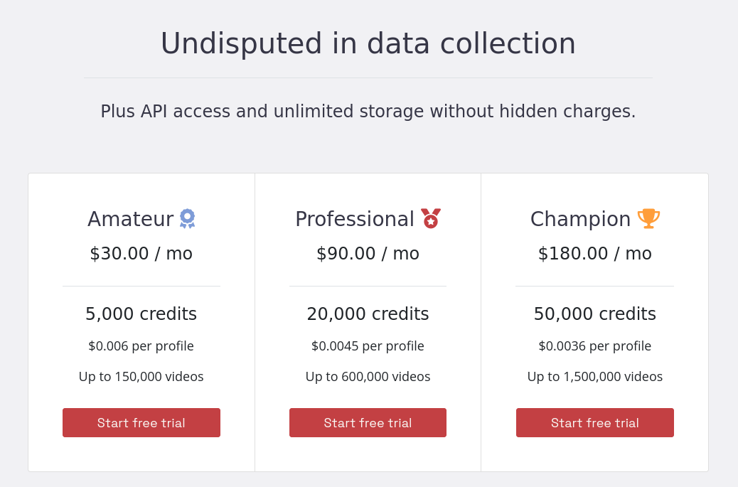Select the Amateur plan title
The height and width of the screenshot is (487, 738).
130,219
